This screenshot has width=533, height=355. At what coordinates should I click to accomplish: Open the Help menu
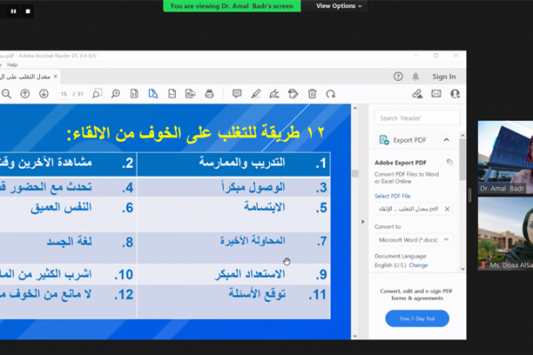coord(12,65)
